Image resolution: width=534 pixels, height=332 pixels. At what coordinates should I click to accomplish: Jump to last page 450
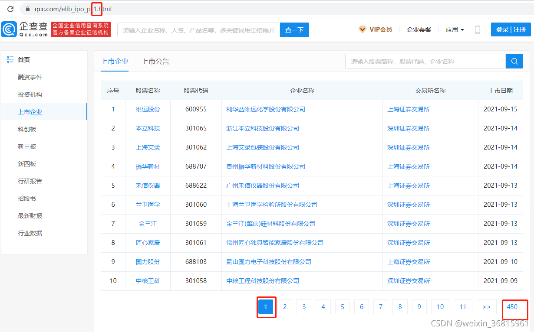click(512, 307)
